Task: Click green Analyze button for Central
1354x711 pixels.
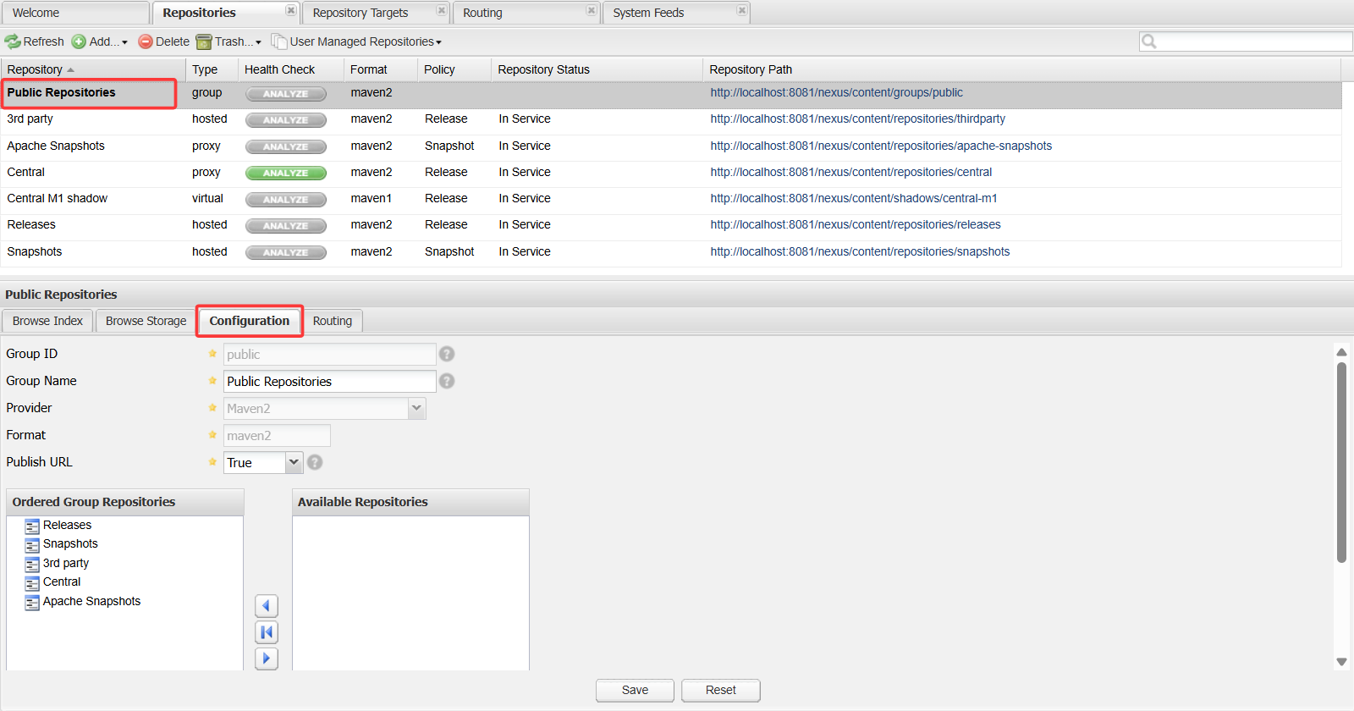Action: point(286,173)
